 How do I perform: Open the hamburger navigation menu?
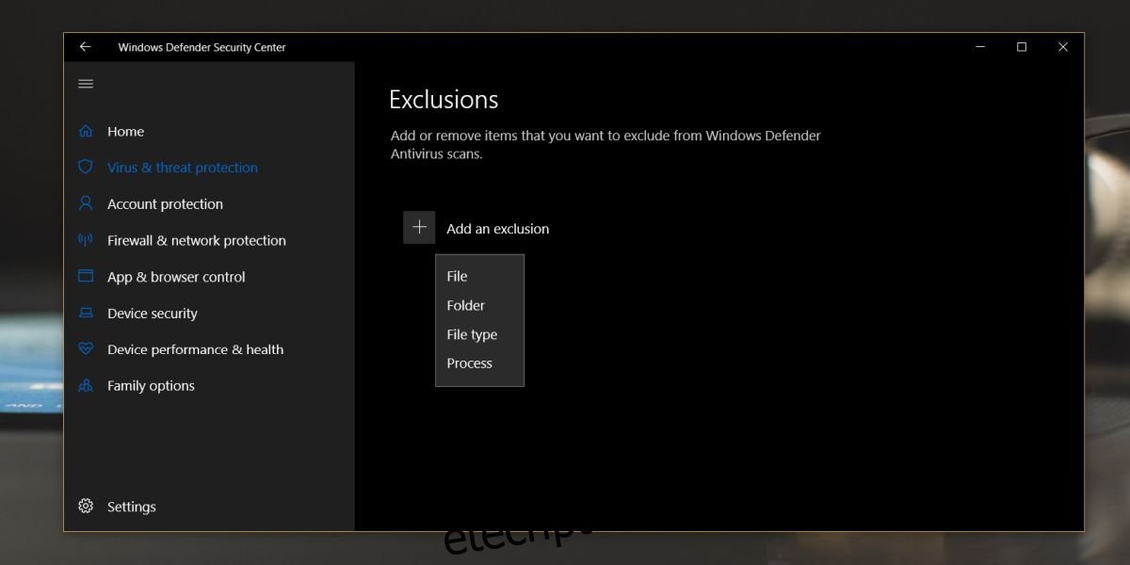(86, 84)
